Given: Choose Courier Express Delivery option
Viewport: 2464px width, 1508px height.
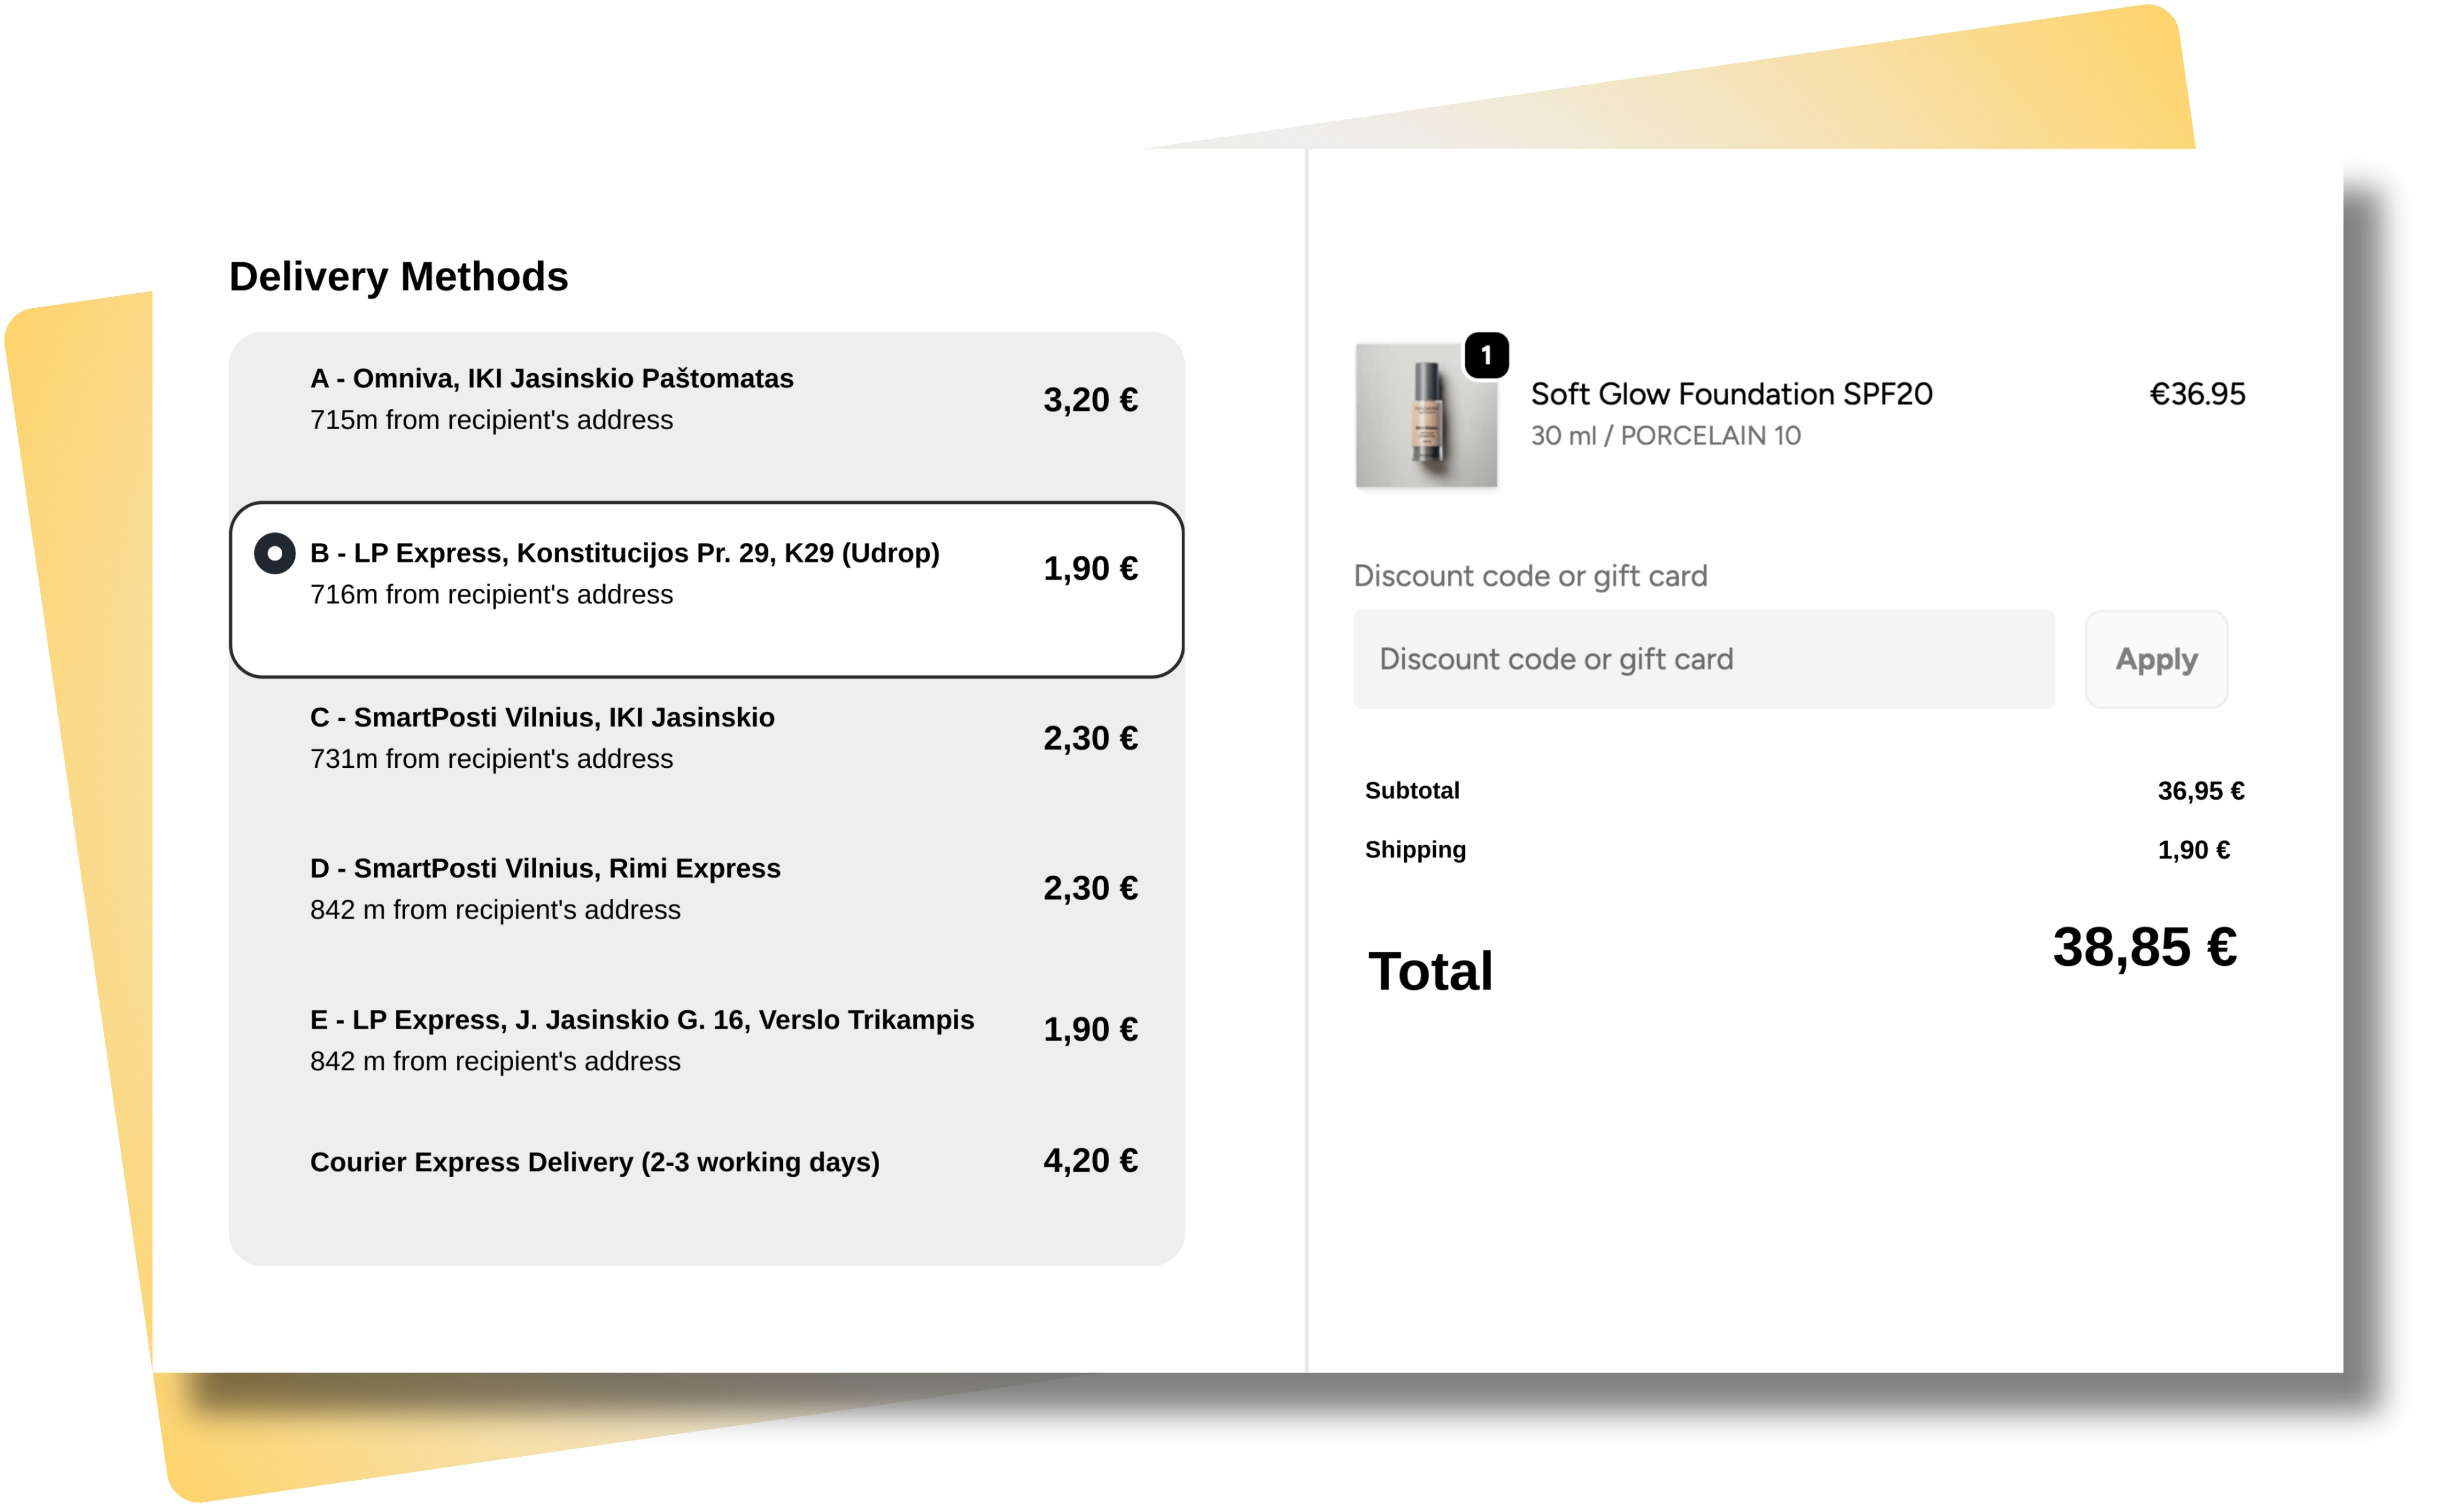Looking at the screenshot, I should [594, 1162].
